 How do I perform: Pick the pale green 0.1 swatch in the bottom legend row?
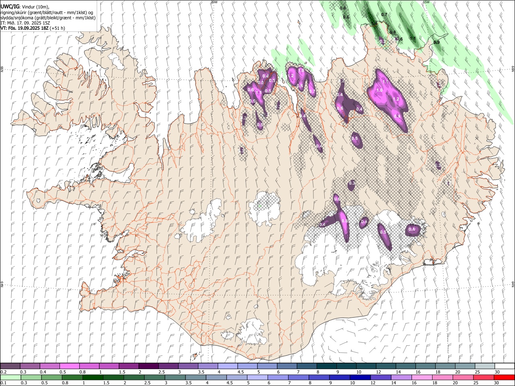coord(10,377)
